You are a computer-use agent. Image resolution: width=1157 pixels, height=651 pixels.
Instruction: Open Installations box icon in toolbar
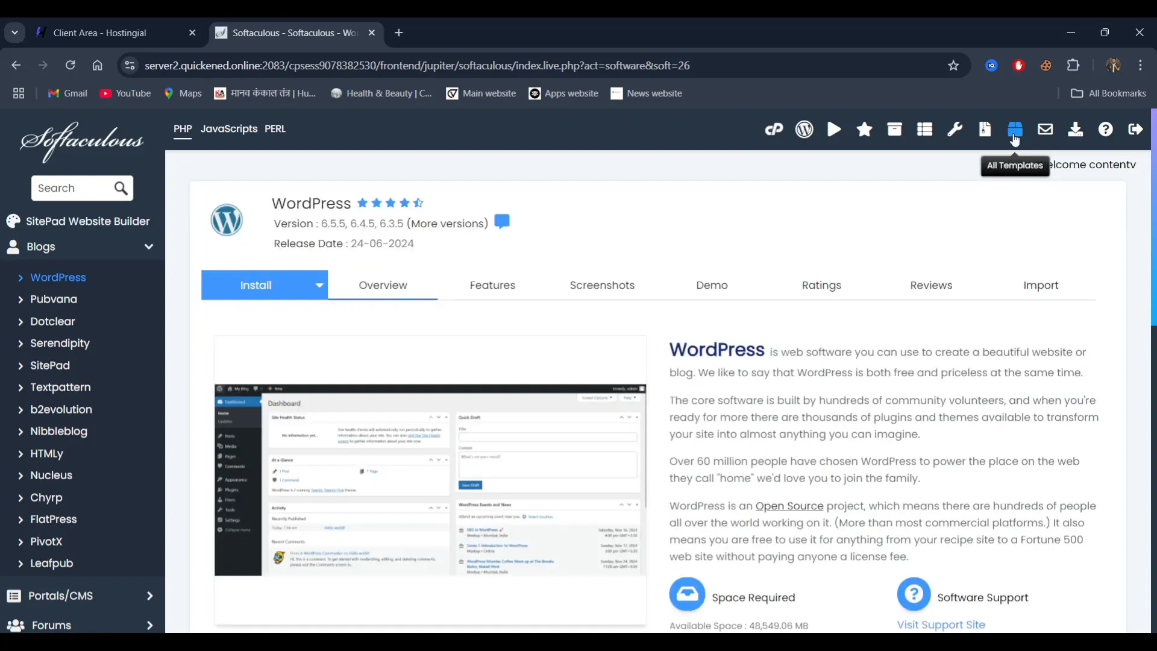tap(894, 129)
